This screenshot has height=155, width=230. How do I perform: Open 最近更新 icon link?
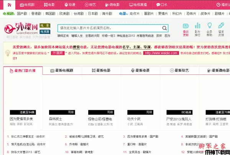pyautogui.click(x=186, y=30)
